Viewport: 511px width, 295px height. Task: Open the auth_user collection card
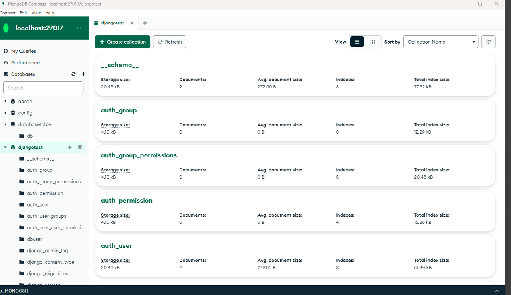tap(295, 256)
